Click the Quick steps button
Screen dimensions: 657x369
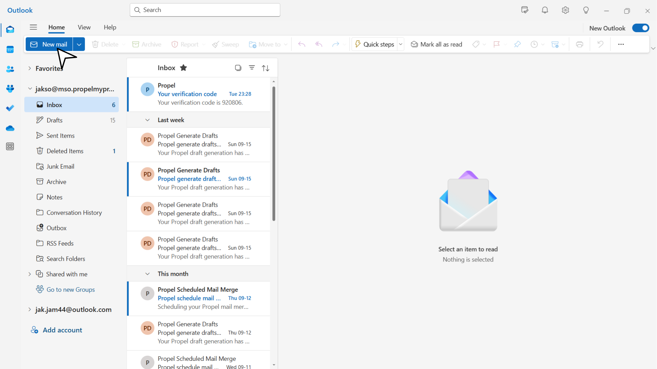coord(374,44)
